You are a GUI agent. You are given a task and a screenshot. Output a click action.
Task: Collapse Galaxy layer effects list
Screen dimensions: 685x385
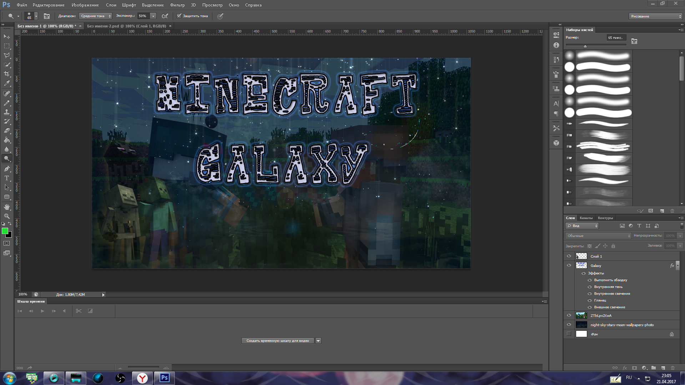678,265
